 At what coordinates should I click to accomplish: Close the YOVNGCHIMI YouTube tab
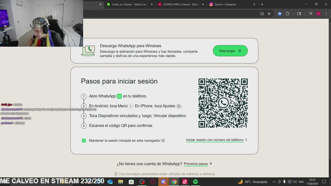(x=203, y=4)
